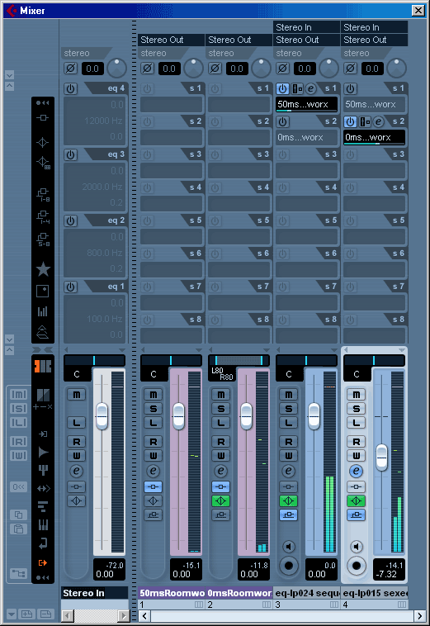Screen dimensions: 430x626
Task: Solo the eq-lp024 channel
Action: point(288,409)
